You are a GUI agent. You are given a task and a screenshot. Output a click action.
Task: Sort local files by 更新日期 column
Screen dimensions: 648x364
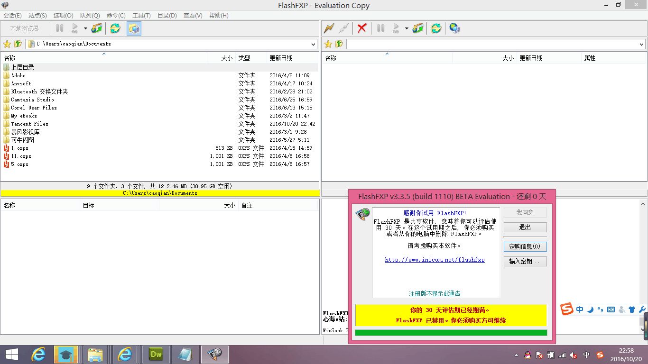[x=281, y=58]
